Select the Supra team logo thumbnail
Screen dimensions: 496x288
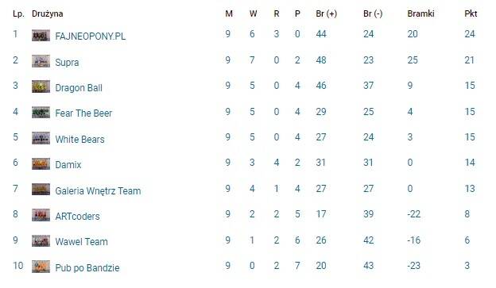[x=41, y=61]
